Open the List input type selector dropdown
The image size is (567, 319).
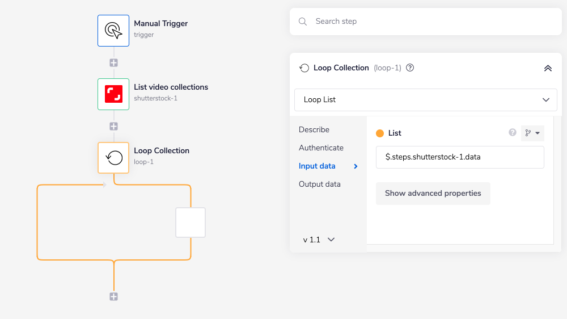point(532,133)
